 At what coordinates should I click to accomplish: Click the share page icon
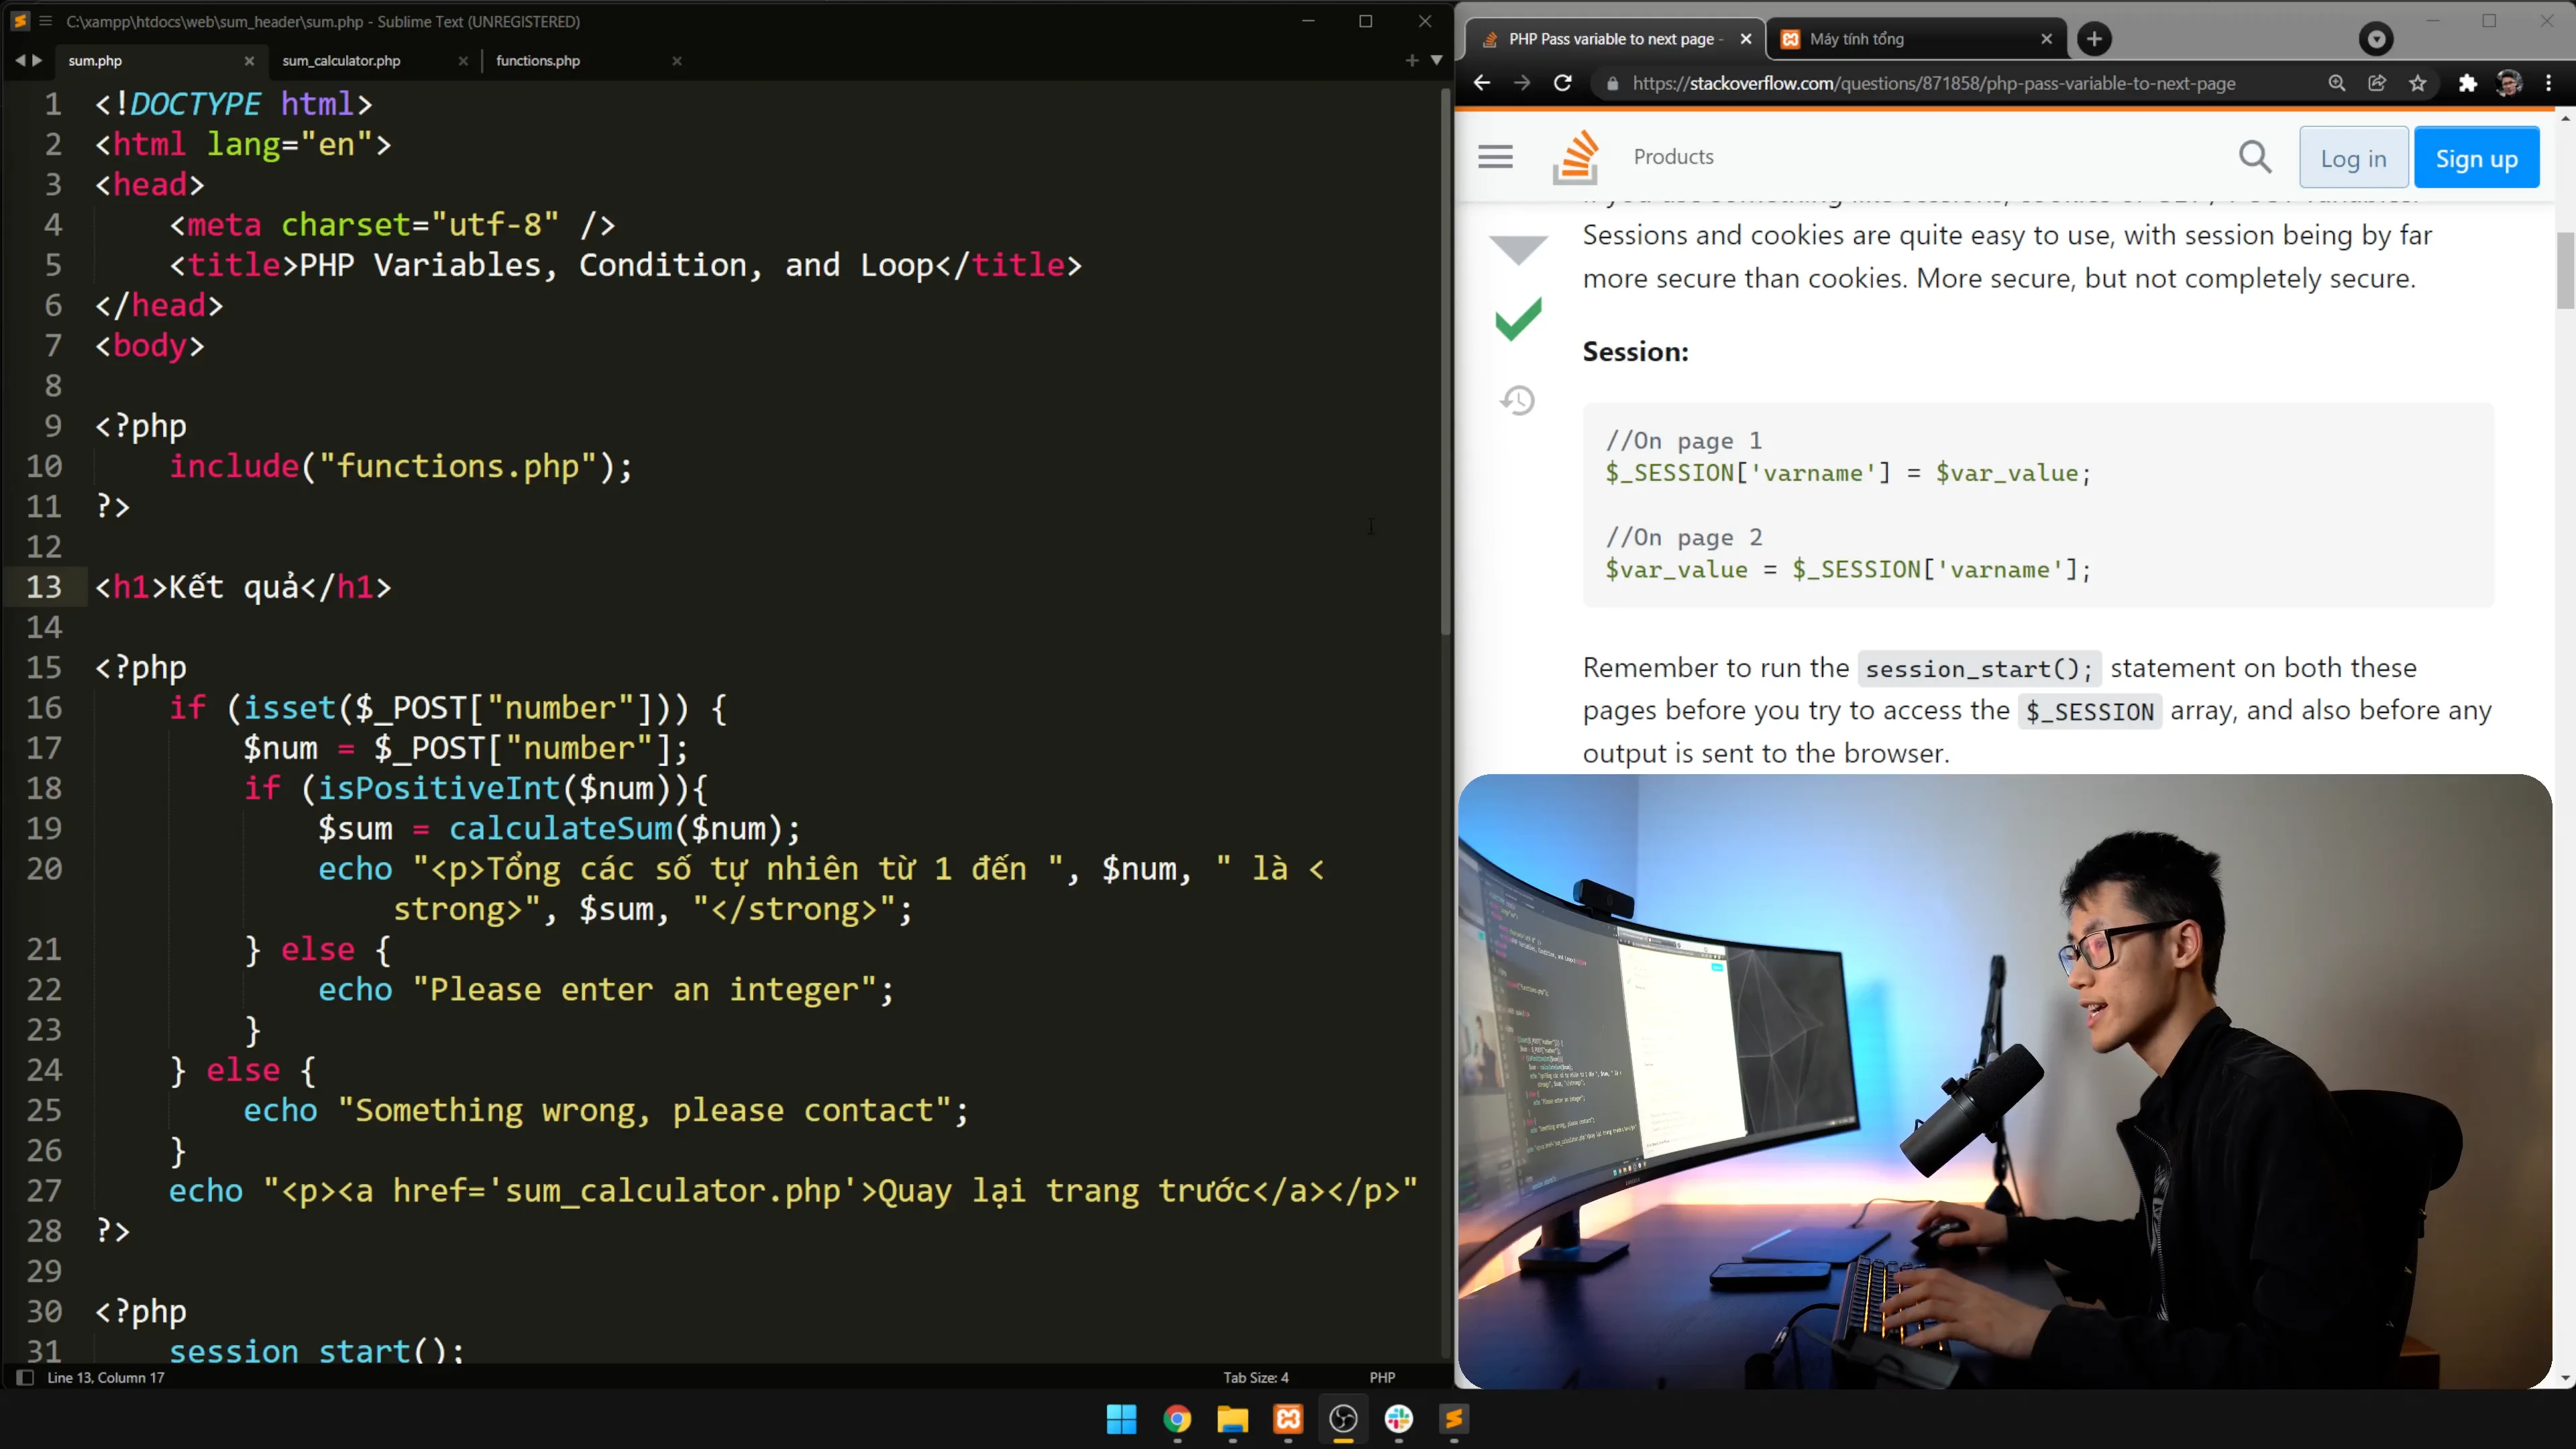(2377, 84)
